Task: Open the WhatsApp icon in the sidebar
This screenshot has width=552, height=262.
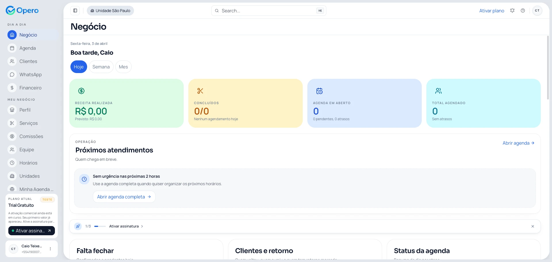Action: 12,74
